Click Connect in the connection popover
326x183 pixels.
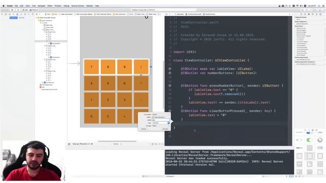click(165, 129)
